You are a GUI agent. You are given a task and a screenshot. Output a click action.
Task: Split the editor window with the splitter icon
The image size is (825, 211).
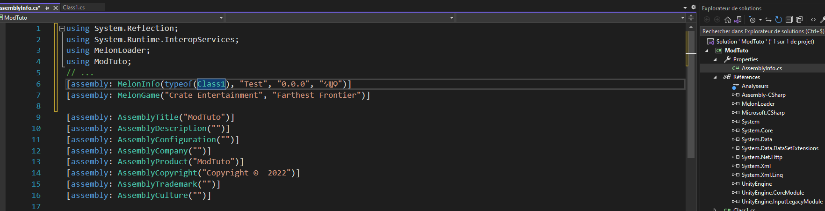(691, 18)
